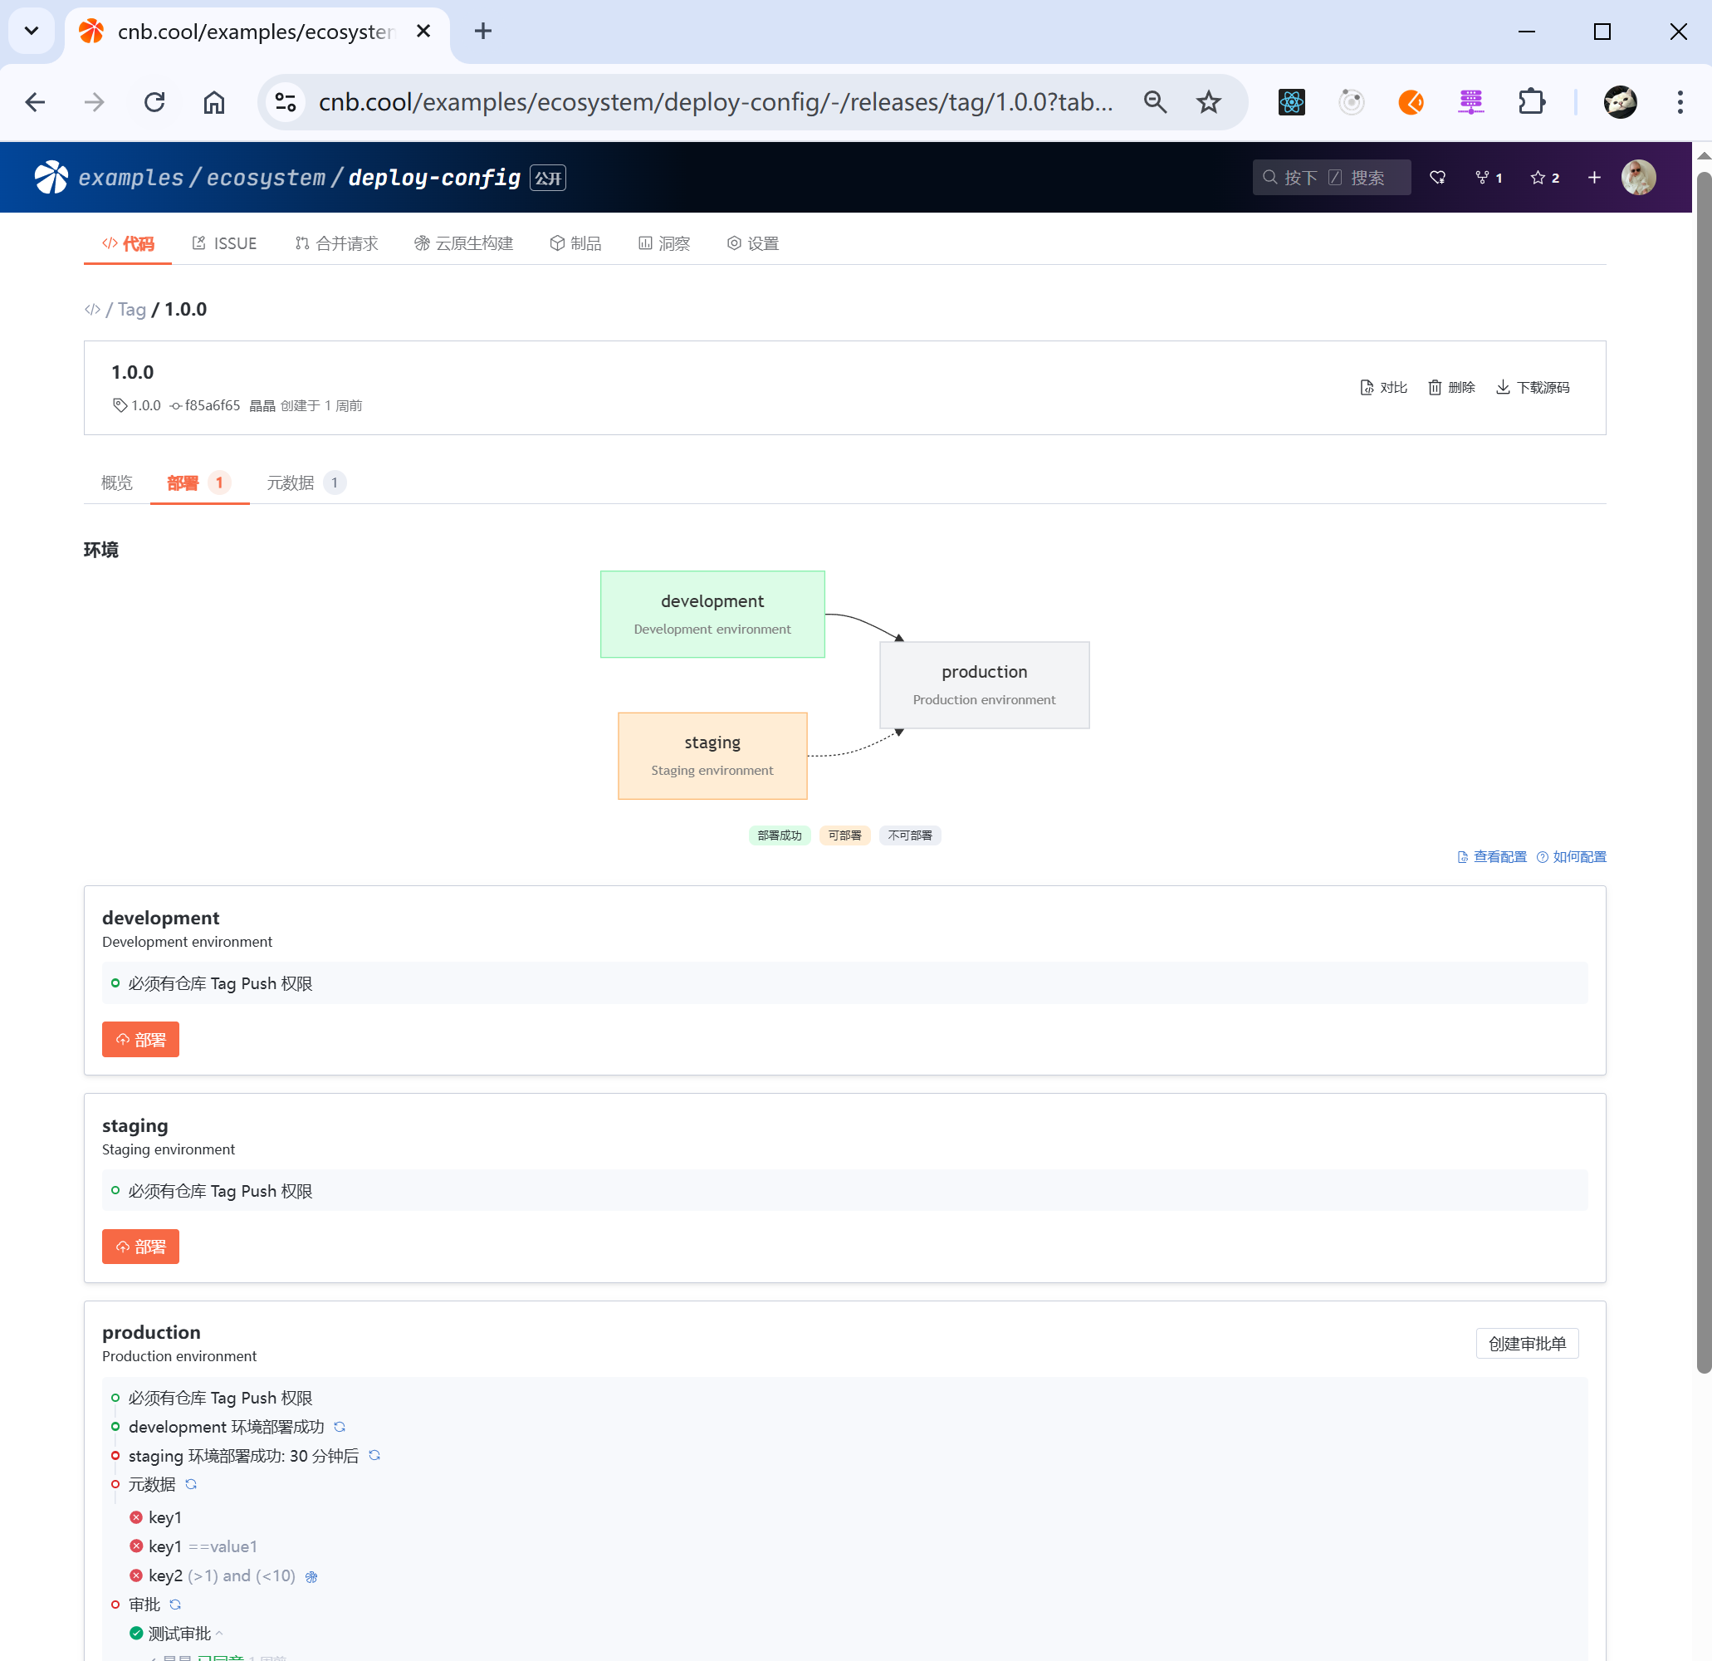Click the page vertical scrollbar thumb
This screenshot has height=1661, width=1712.
(1703, 773)
